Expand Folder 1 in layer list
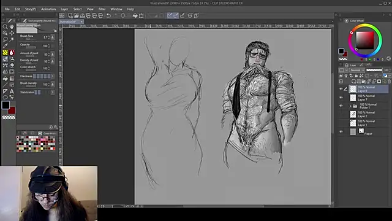 pyautogui.click(x=350, y=106)
